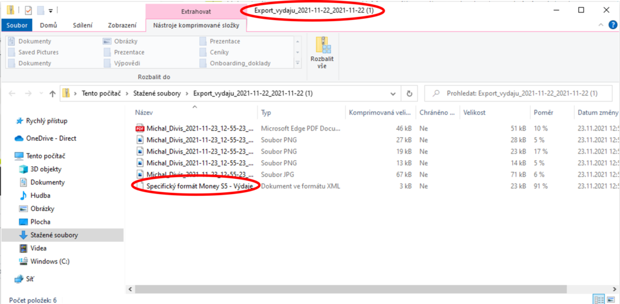Screen dimensions: 620x304
Task: Click Stažené soubory in the address bar
Action: point(156,94)
